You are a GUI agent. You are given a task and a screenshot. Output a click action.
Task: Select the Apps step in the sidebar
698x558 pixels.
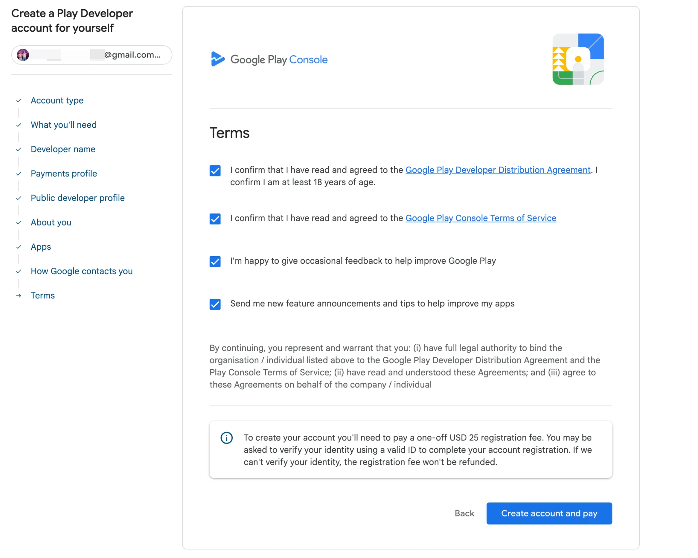click(41, 247)
